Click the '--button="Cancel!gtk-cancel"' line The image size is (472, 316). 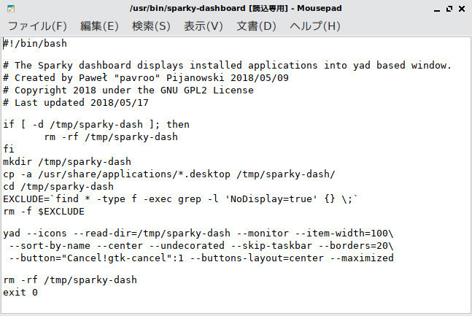(x=201, y=258)
